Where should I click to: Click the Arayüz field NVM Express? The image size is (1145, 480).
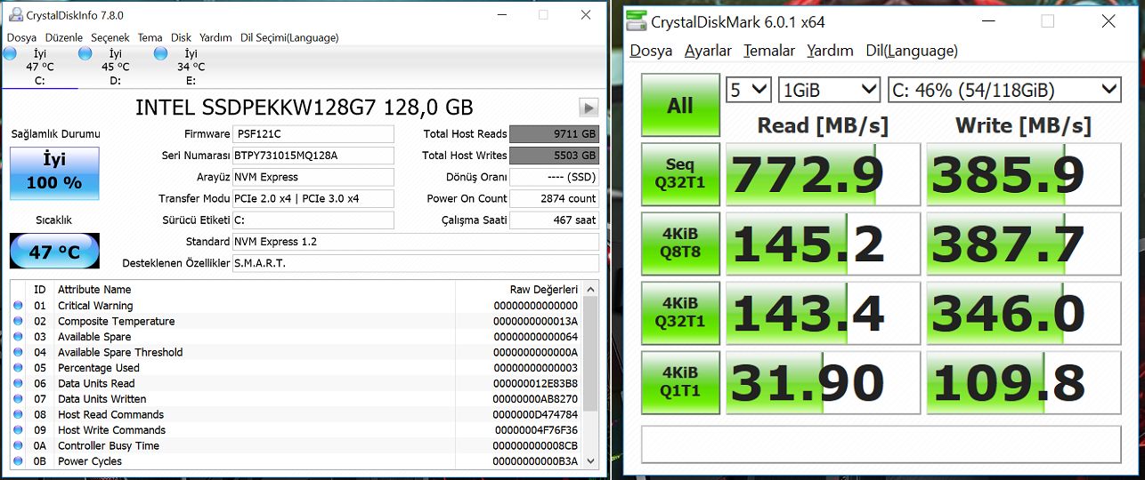(x=313, y=177)
